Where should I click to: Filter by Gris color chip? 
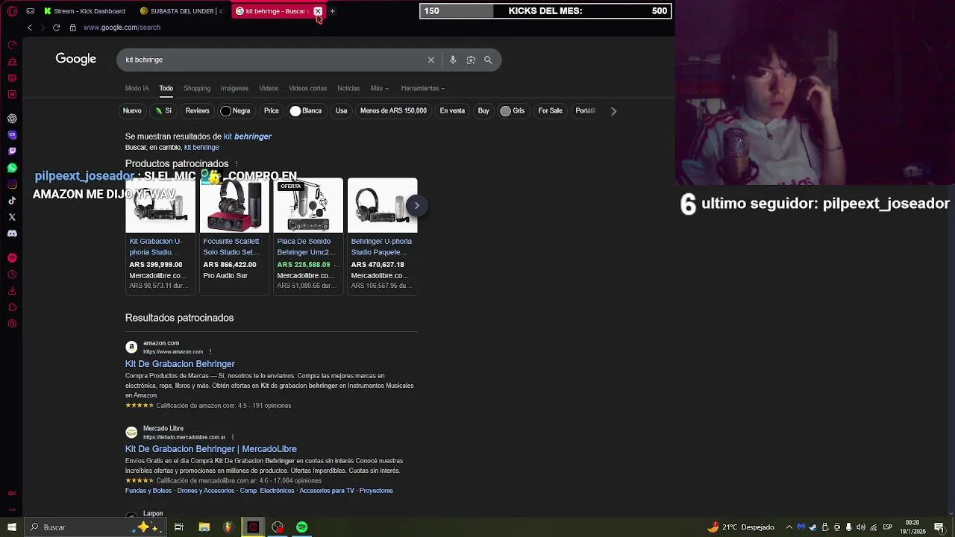point(513,110)
